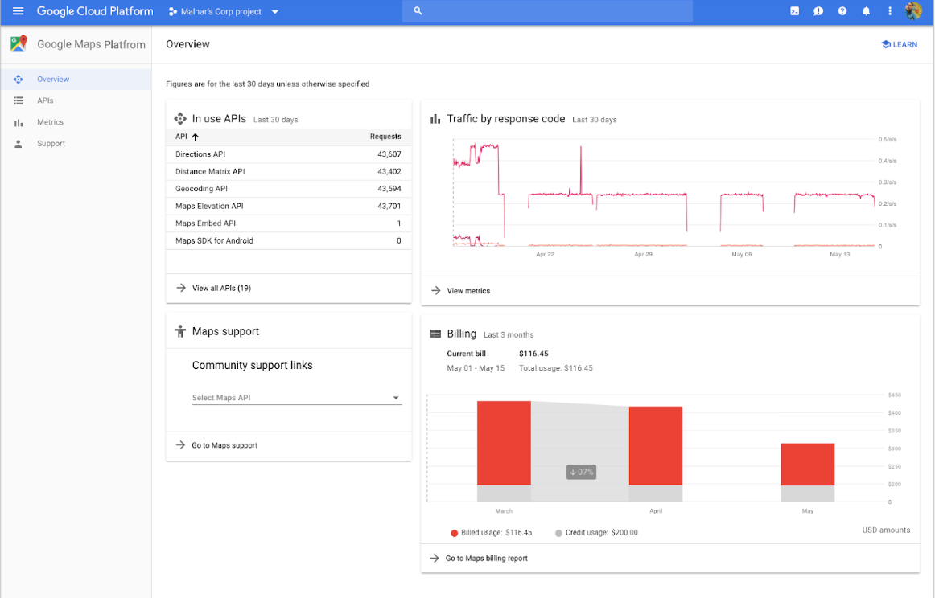Click the Maps support accessibility icon
Screen dimensions: 935x598
tap(180, 331)
